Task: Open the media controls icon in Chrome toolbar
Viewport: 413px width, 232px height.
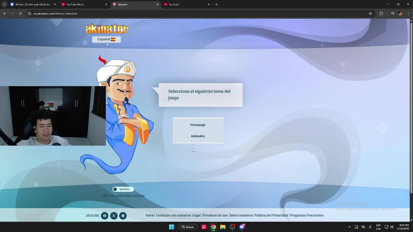Action: (393, 14)
